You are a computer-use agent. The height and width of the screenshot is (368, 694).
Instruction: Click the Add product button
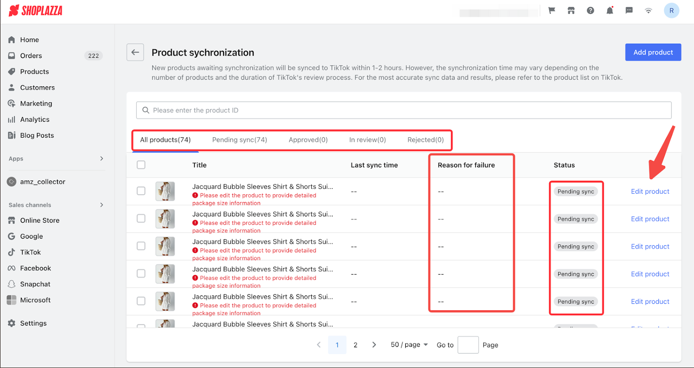653,52
